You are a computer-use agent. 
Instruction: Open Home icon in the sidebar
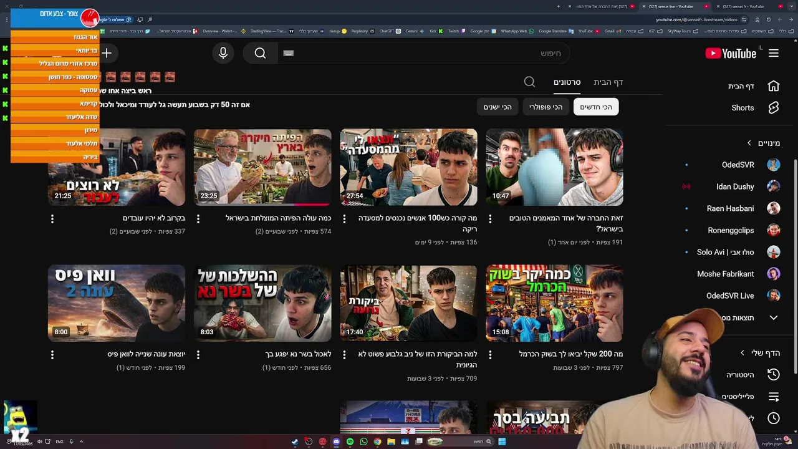(774, 86)
